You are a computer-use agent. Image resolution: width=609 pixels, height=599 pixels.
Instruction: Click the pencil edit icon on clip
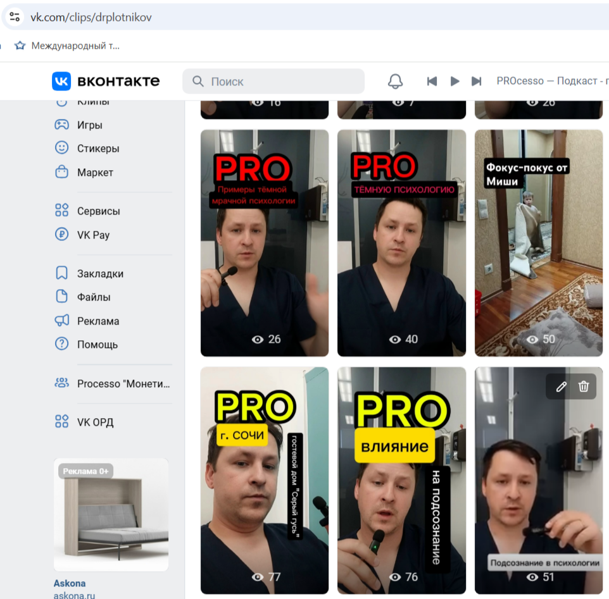561,386
